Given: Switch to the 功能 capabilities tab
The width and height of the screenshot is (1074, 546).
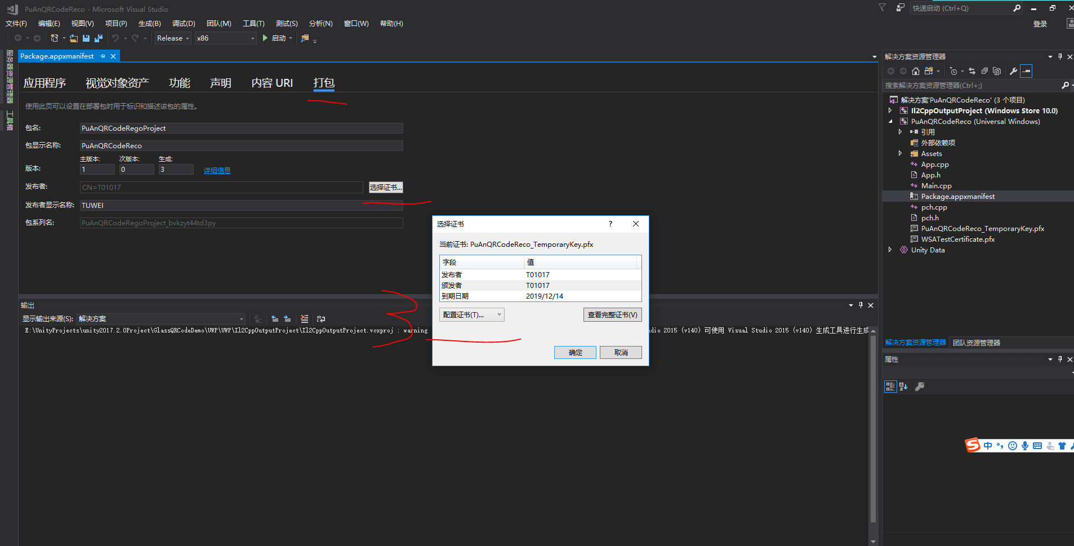Looking at the screenshot, I should coord(180,83).
